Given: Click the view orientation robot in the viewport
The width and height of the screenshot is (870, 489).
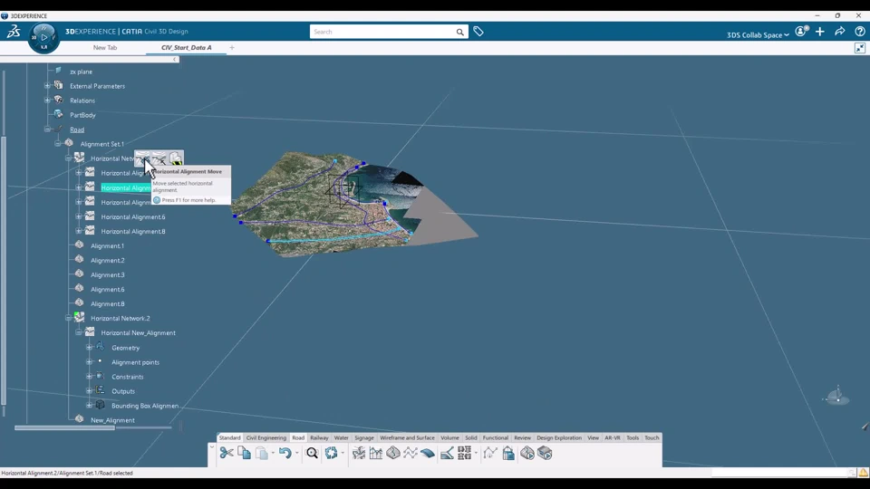Looking at the screenshot, I should pyautogui.click(x=836, y=396).
